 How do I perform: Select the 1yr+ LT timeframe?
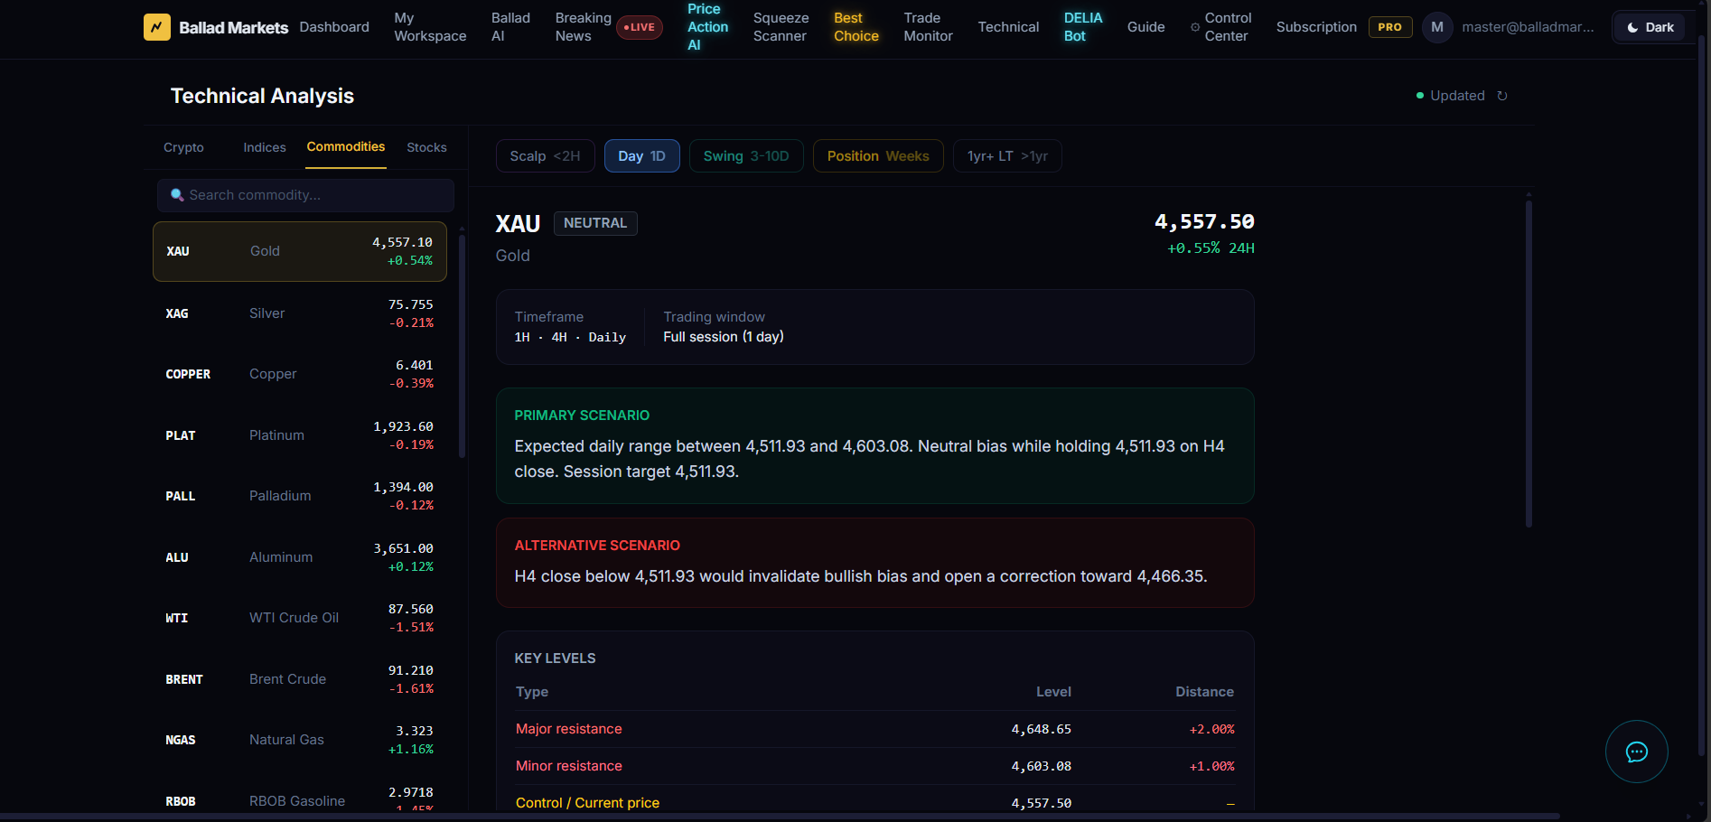pos(1007,156)
